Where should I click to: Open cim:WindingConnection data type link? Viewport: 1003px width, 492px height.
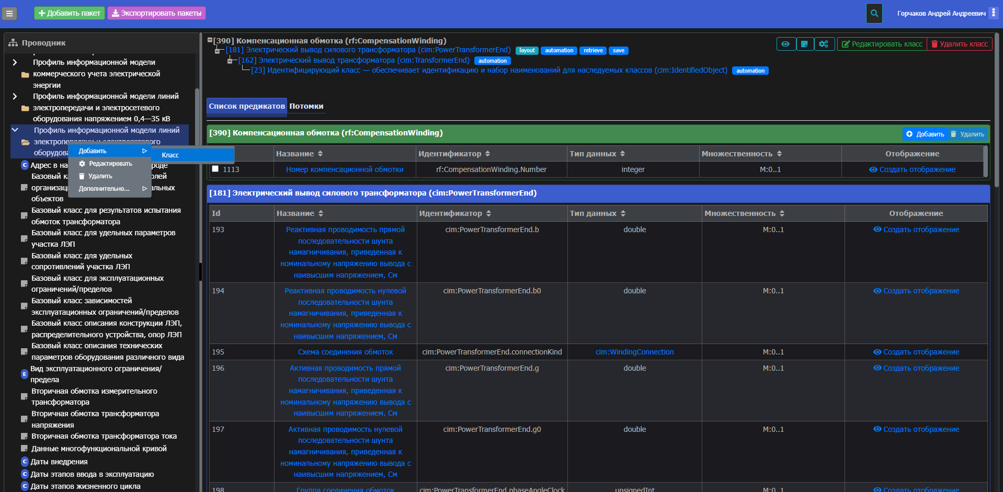click(634, 352)
